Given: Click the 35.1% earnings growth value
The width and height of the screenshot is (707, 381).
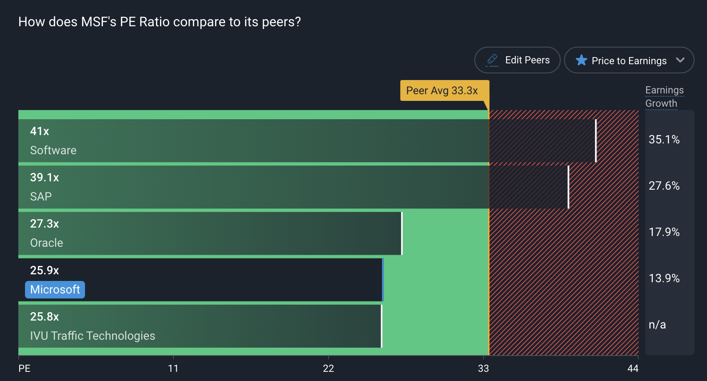Looking at the screenshot, I should [x=664, y=140].
